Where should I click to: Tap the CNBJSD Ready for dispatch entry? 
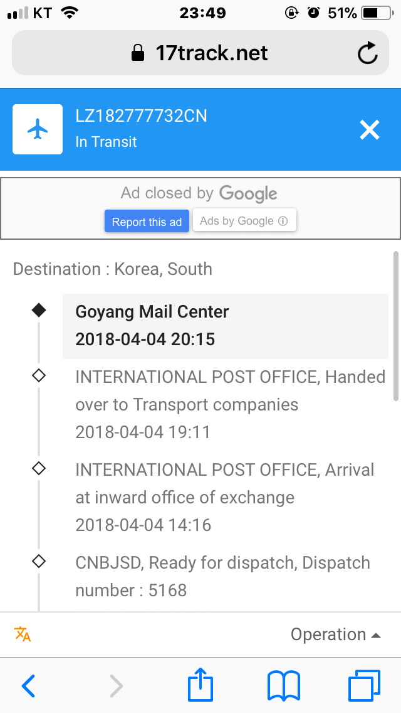[x=222, y=576]
